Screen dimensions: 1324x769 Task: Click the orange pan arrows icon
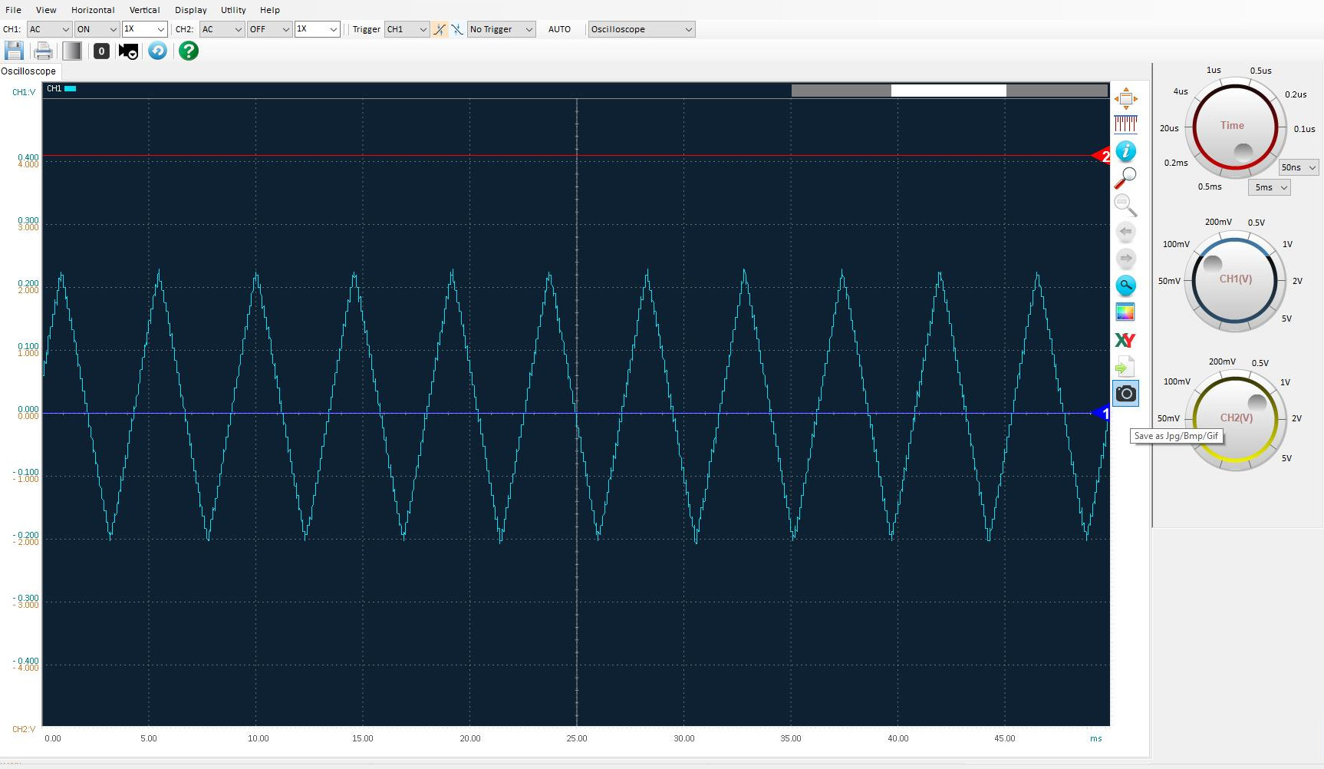coord(1125,98)
